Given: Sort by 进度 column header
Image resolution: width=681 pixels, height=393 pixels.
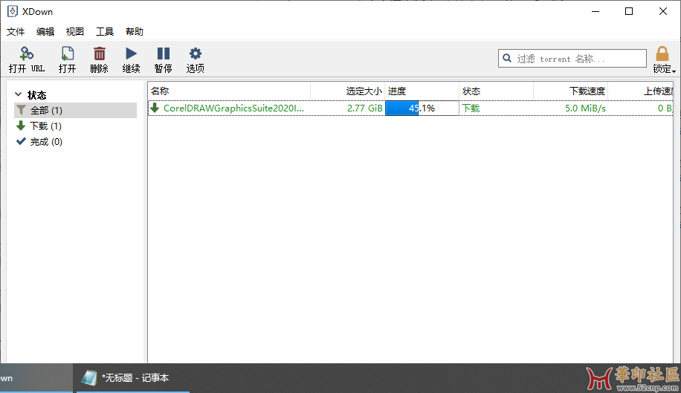Looking at the screenshot, I should (422, 91).
